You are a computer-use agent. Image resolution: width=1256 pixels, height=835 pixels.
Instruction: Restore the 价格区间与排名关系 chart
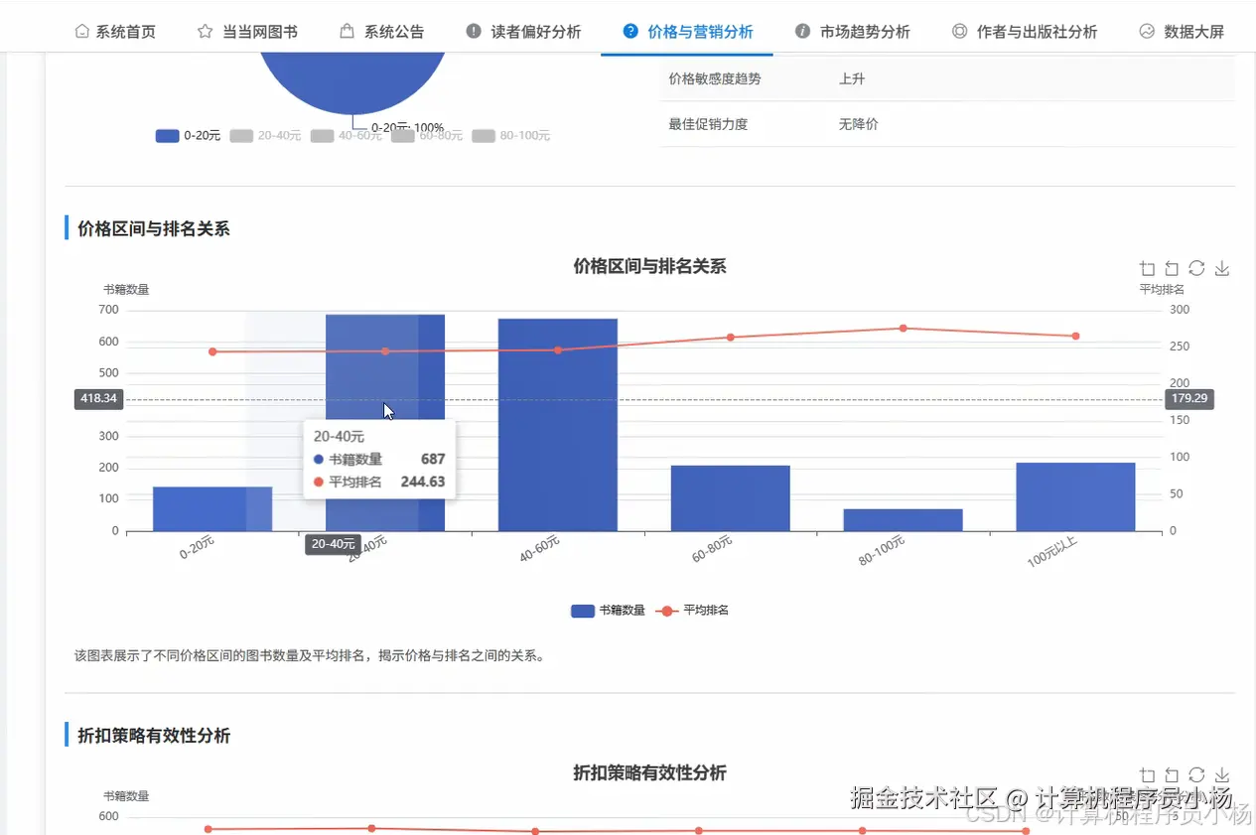tap(1196, 269)
